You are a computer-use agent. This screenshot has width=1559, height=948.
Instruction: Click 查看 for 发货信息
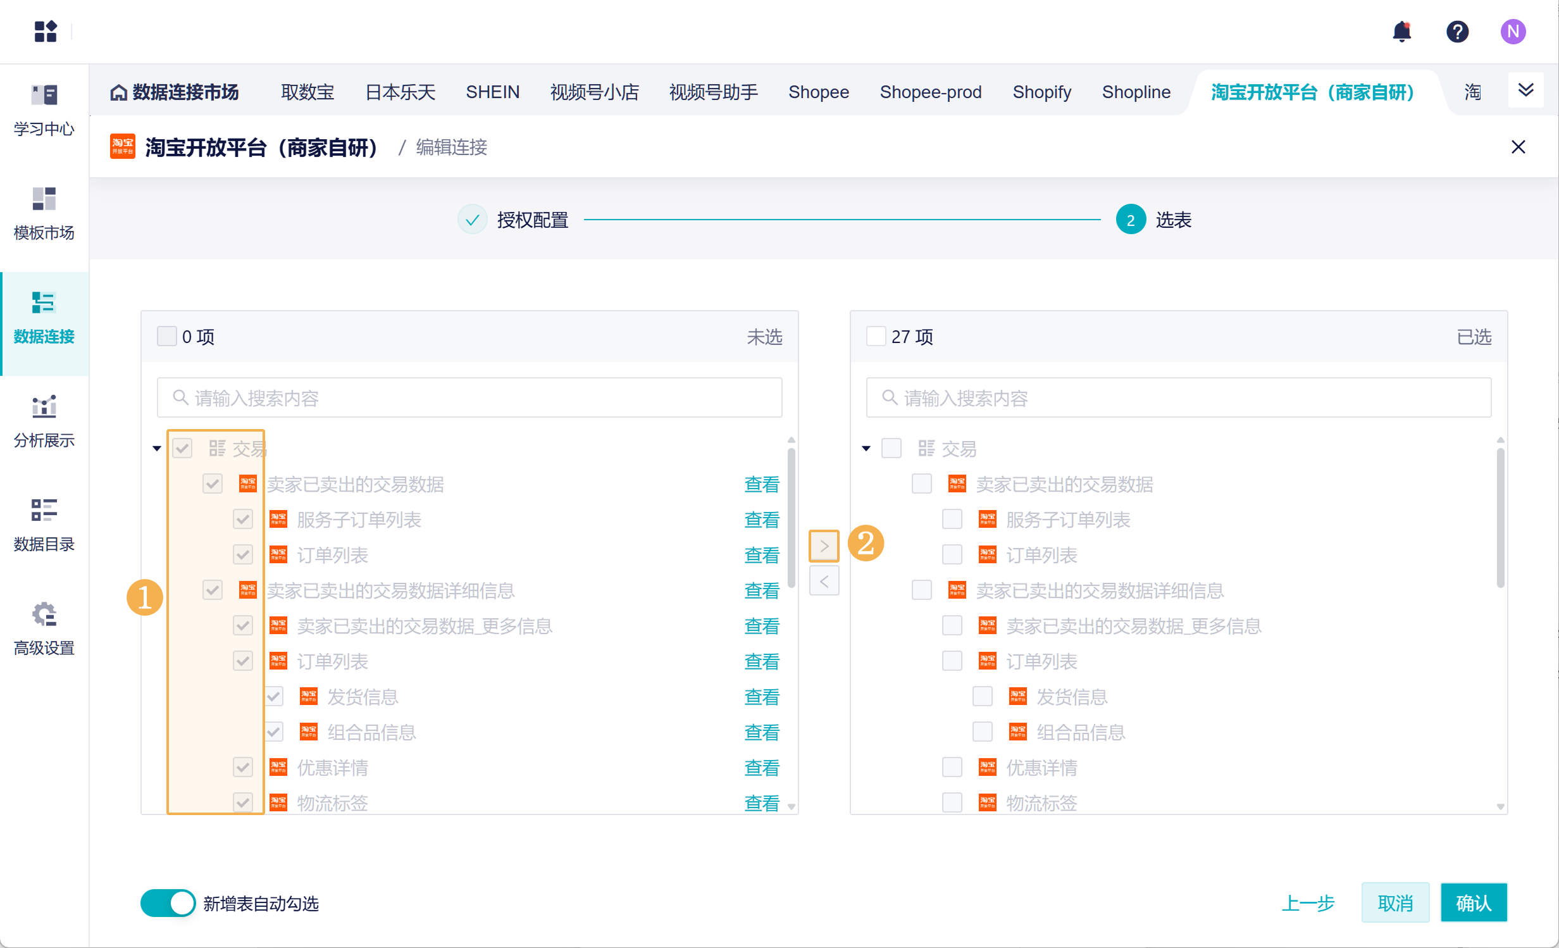(762, 697)
